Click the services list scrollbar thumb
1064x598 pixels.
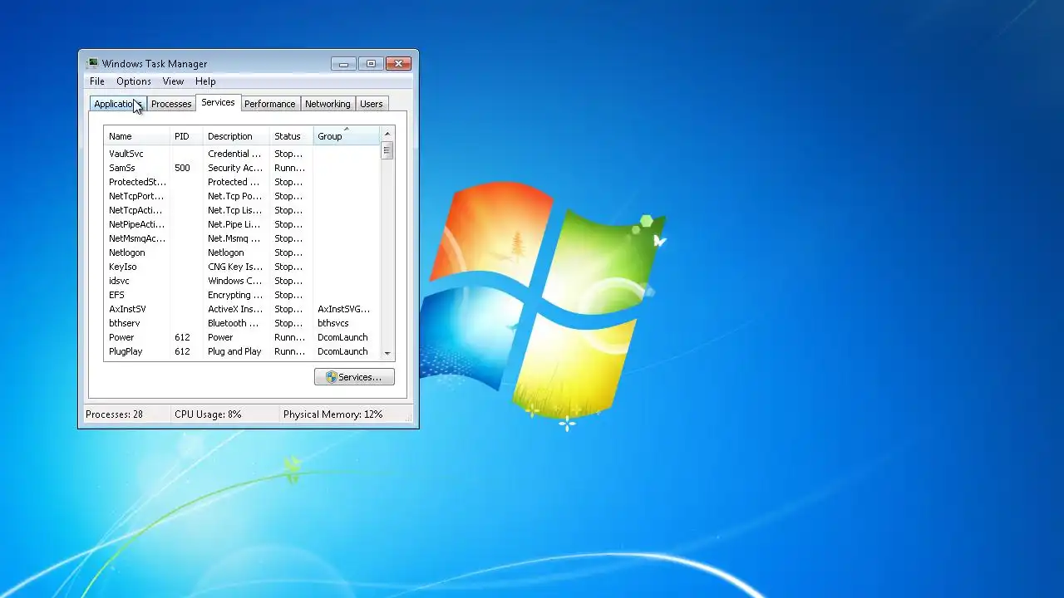(387, 150)
